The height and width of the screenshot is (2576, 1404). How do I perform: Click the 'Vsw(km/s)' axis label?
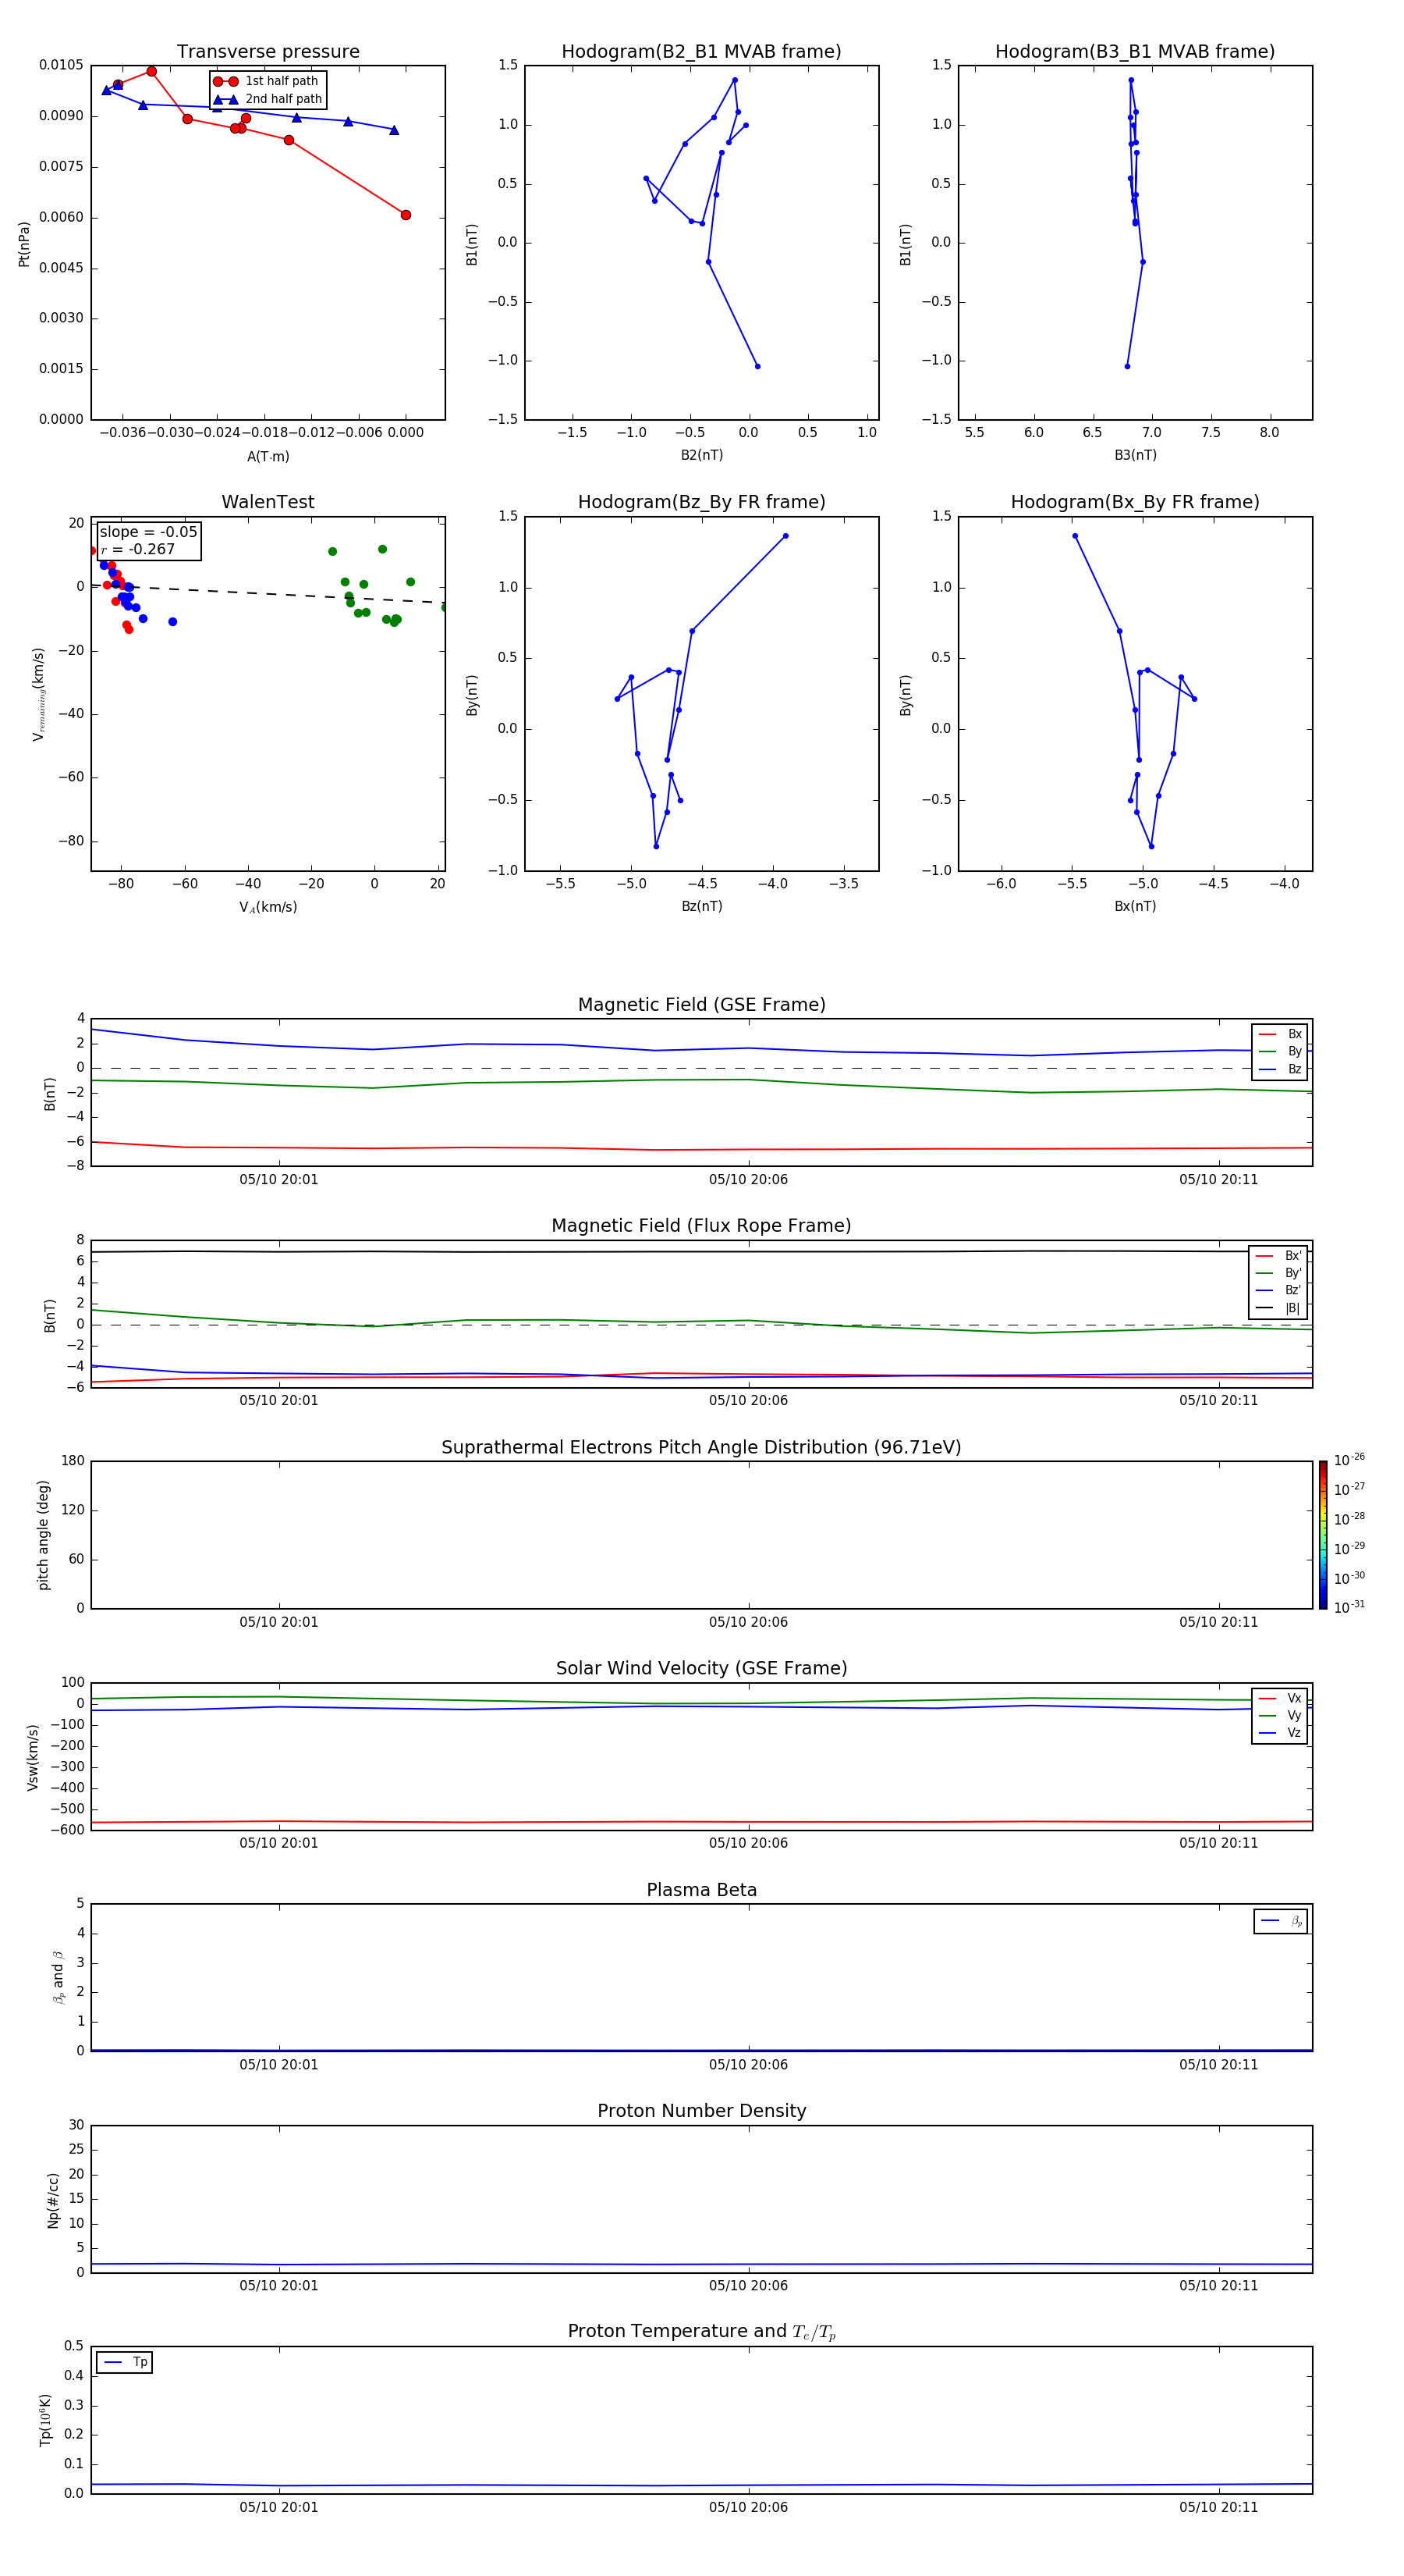coord(32,1757)
